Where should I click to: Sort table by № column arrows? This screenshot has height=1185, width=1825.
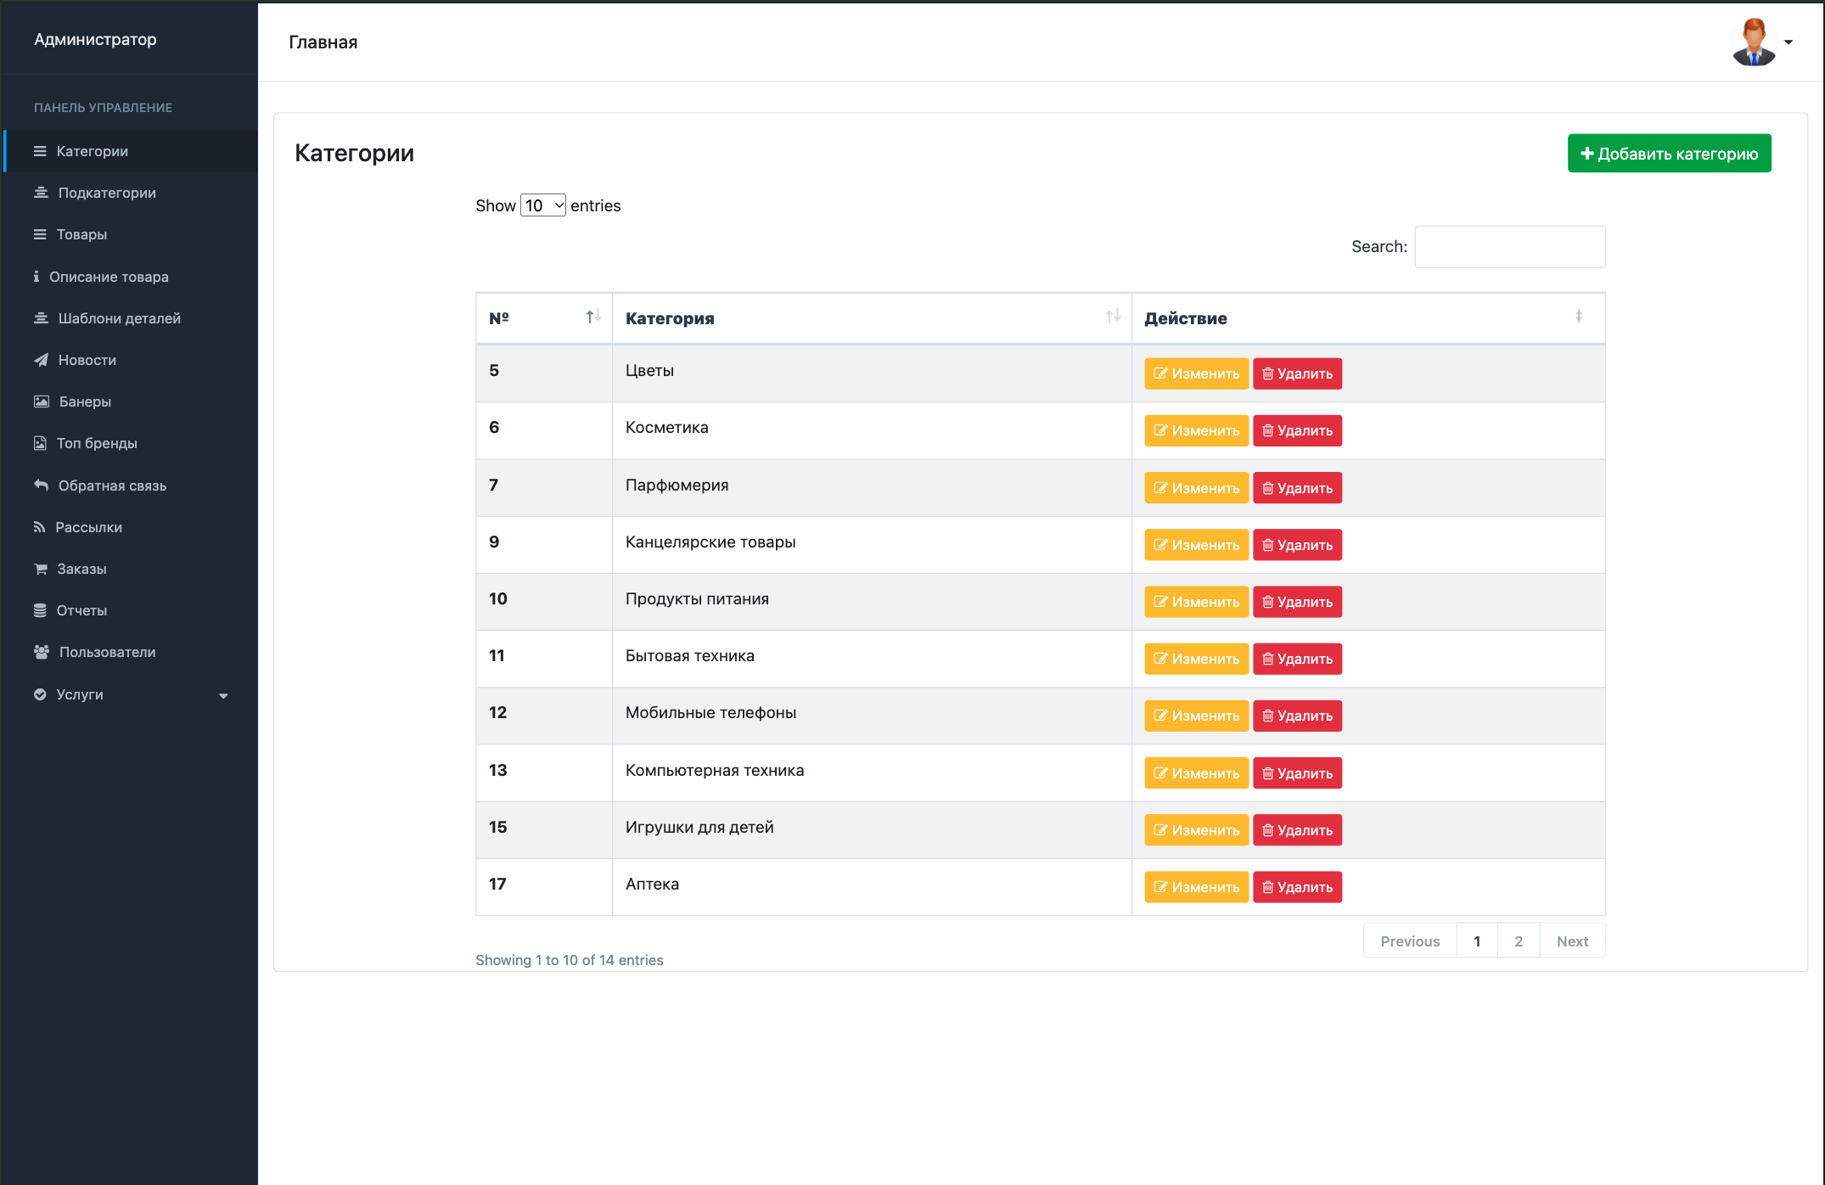(593, 317)
